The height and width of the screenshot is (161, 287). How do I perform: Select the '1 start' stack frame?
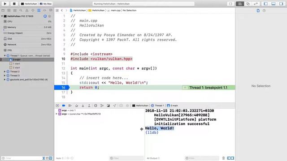27,64
